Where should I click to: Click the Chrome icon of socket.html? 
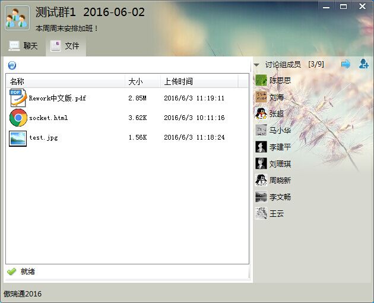18,118
